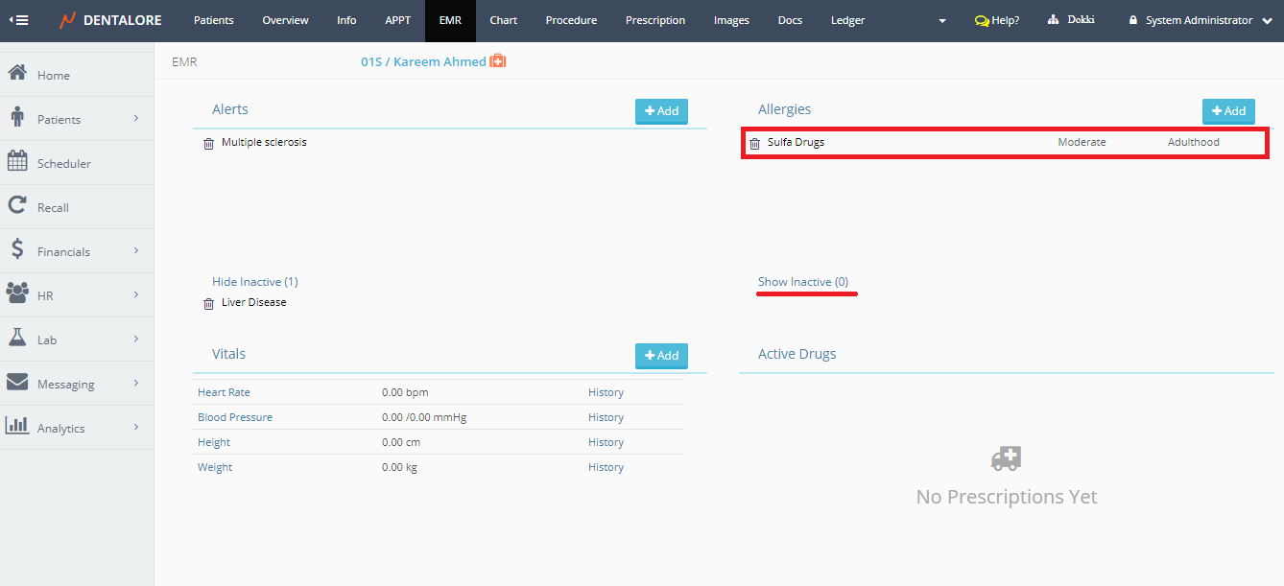This screenshot has height=586, width=1284.
Task: View Blood Pressure history
Action: pyautogui.click(x=606, y=417)
